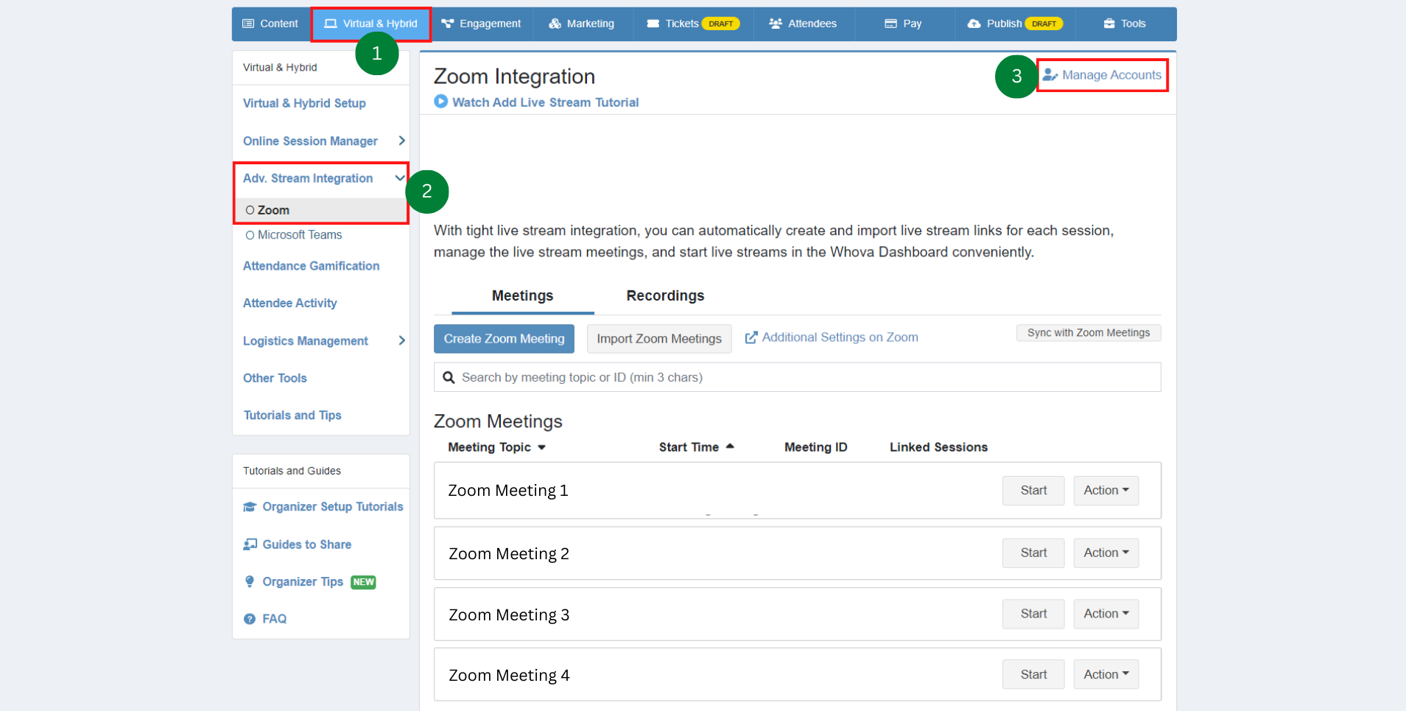Collapse the Adv. Stream Integration section
Screen dimensions: 1406x711
(400, 178)
